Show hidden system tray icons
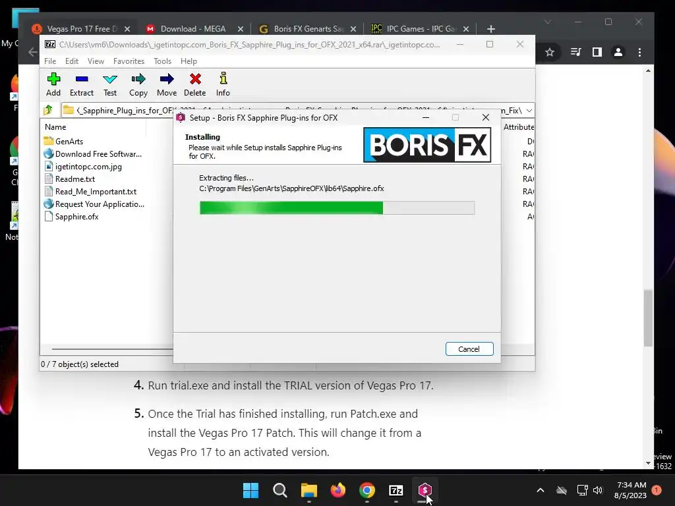 541,490
